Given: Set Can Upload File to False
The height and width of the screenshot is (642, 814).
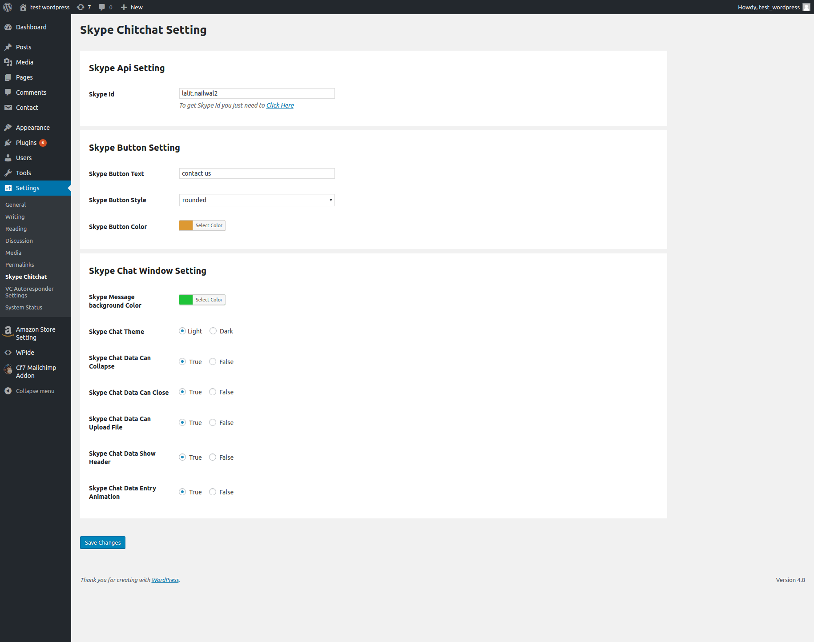Looking at the screenshot, I should point(213,422).
